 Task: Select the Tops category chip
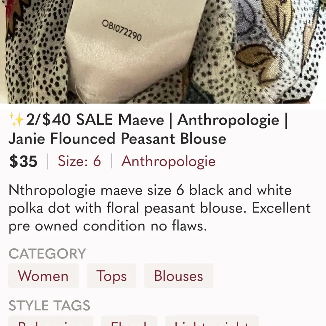(111, 276)
